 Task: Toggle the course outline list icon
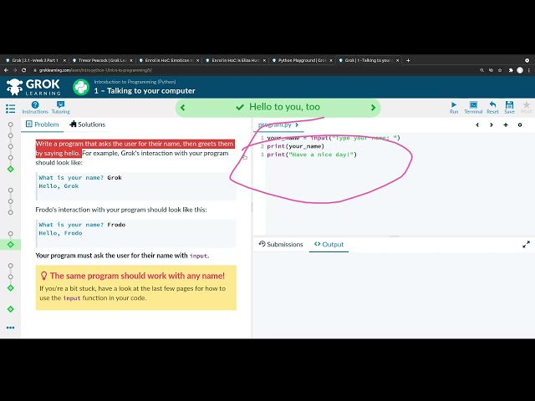point(11,109)
